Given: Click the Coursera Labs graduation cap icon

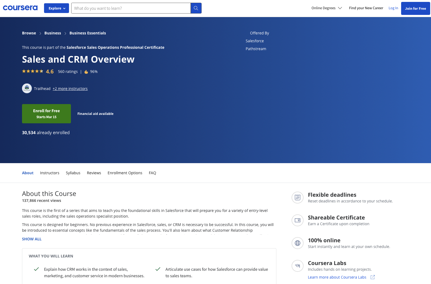Looking at the screenshot, I should pyautogui.click(x=298, y=266).
